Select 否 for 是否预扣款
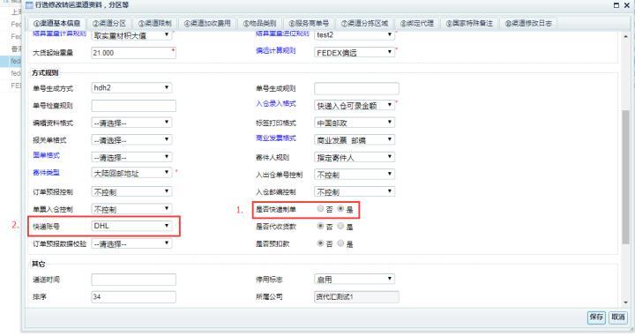The width and height of the screenshot is (635, 336). 320,243
